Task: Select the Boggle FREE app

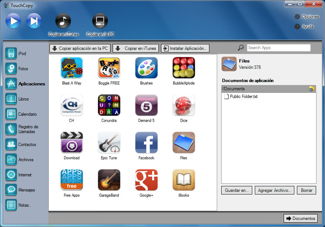Action: (x=109, y=71)
